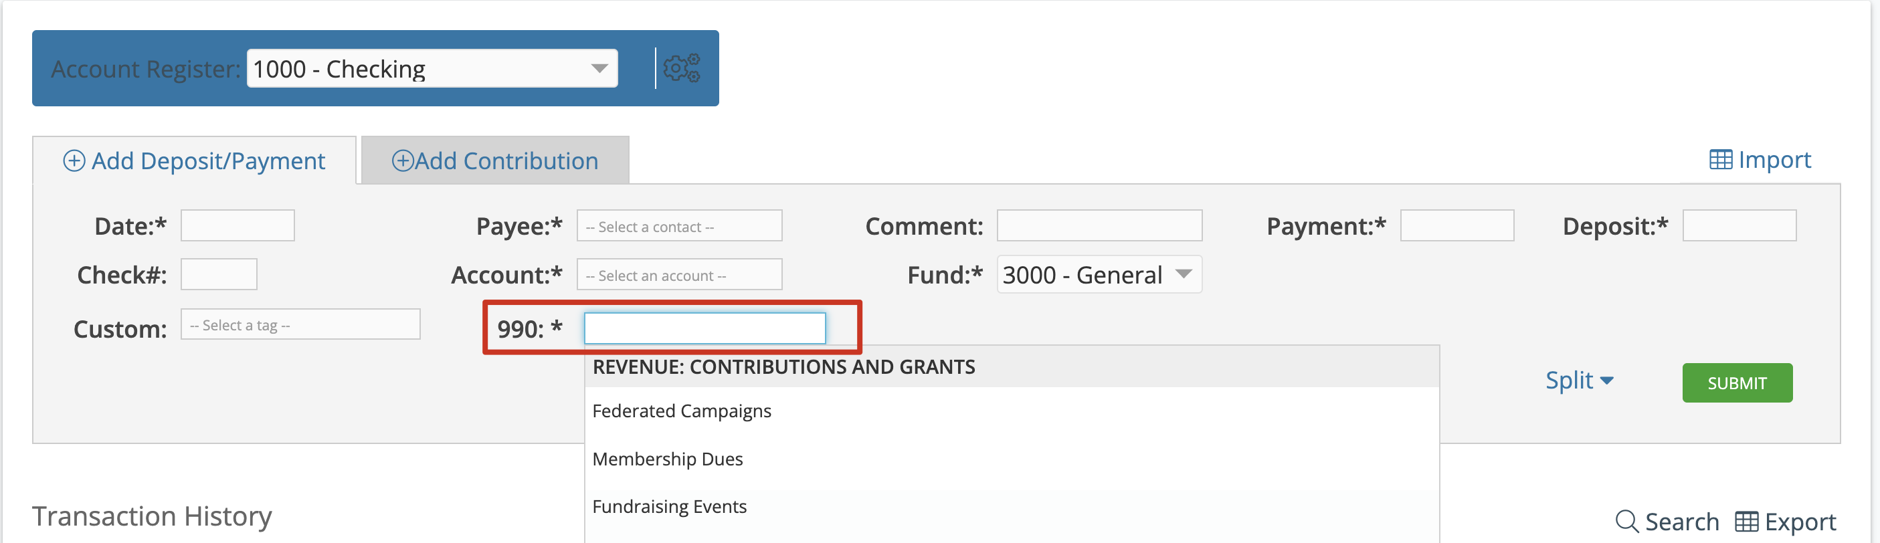Choose Membership Dues from the 990 list
Viewport: 1880px width, 543px height.
pos(667,459)
